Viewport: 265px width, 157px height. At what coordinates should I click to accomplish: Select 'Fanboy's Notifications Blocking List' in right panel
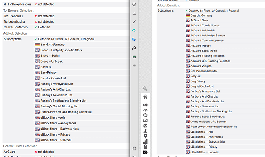(x=211, y=112)
